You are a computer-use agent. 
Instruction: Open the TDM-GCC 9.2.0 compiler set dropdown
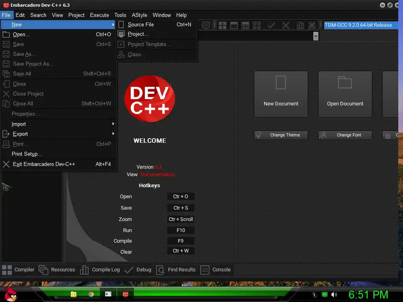360,25
